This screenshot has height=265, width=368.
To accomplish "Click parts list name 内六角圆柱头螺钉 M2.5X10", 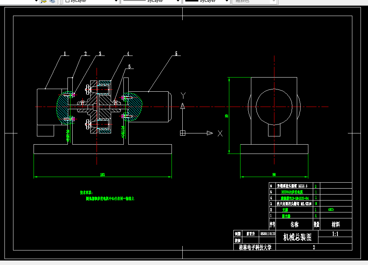I will click(x=294, y=204).
